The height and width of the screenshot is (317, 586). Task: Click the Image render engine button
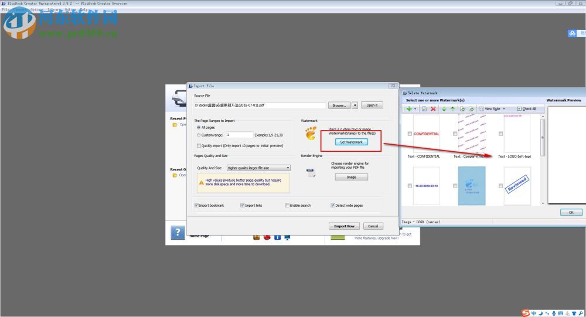(x=351, y=177)
